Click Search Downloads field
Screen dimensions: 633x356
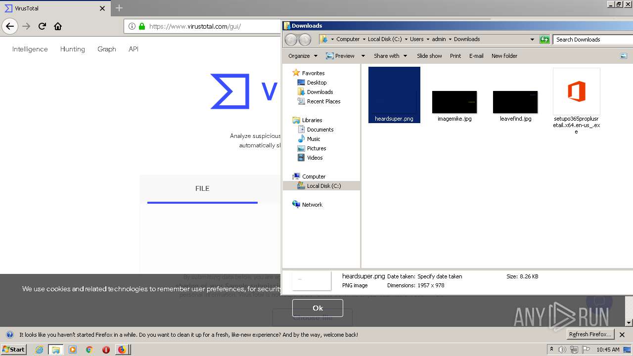tap(592, 40)
